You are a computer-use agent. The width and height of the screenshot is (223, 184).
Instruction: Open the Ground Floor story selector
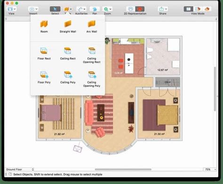click(x=20, y=169)
